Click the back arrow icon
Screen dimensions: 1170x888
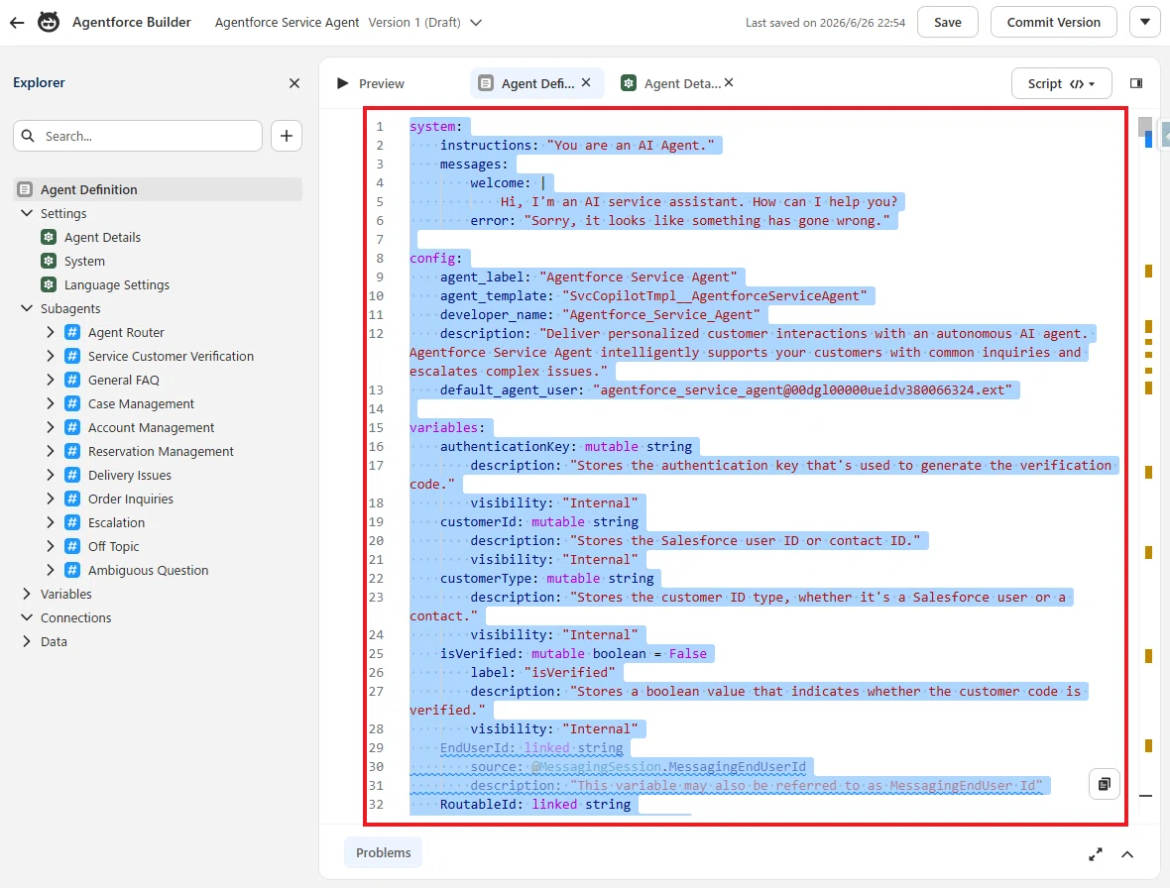[17, 23]
